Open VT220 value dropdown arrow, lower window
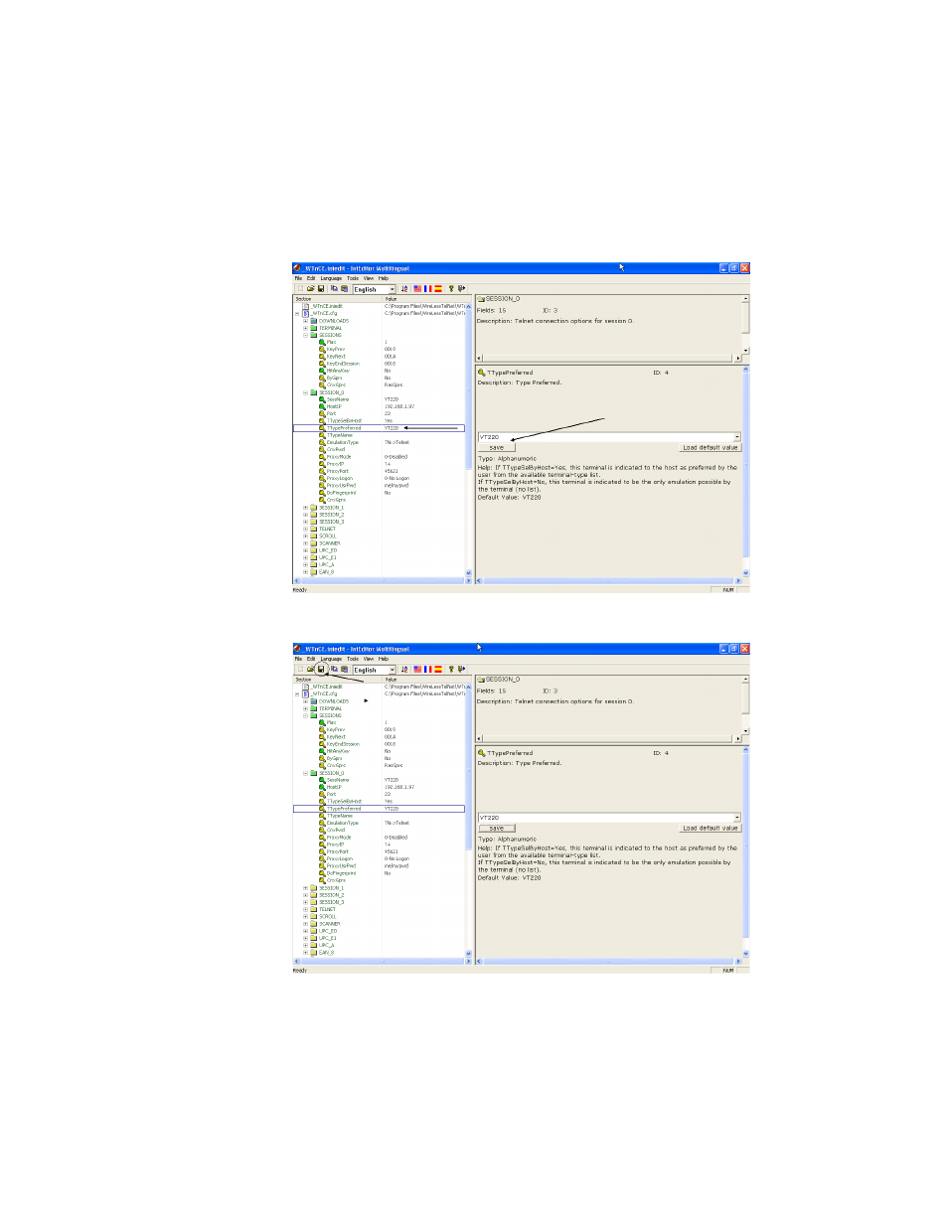The width and height of the screenshot is (948, 1227). (x=737, y=818)
